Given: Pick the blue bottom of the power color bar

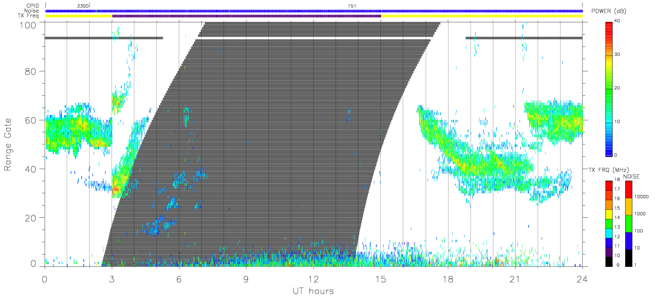Looking at the screenshot, I should (609, 151).
